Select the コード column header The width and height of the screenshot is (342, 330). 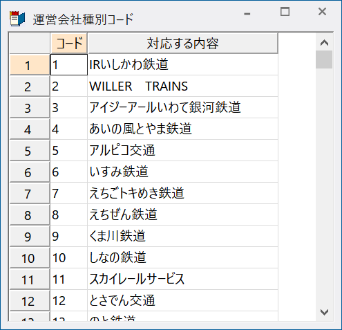(69, 43)
